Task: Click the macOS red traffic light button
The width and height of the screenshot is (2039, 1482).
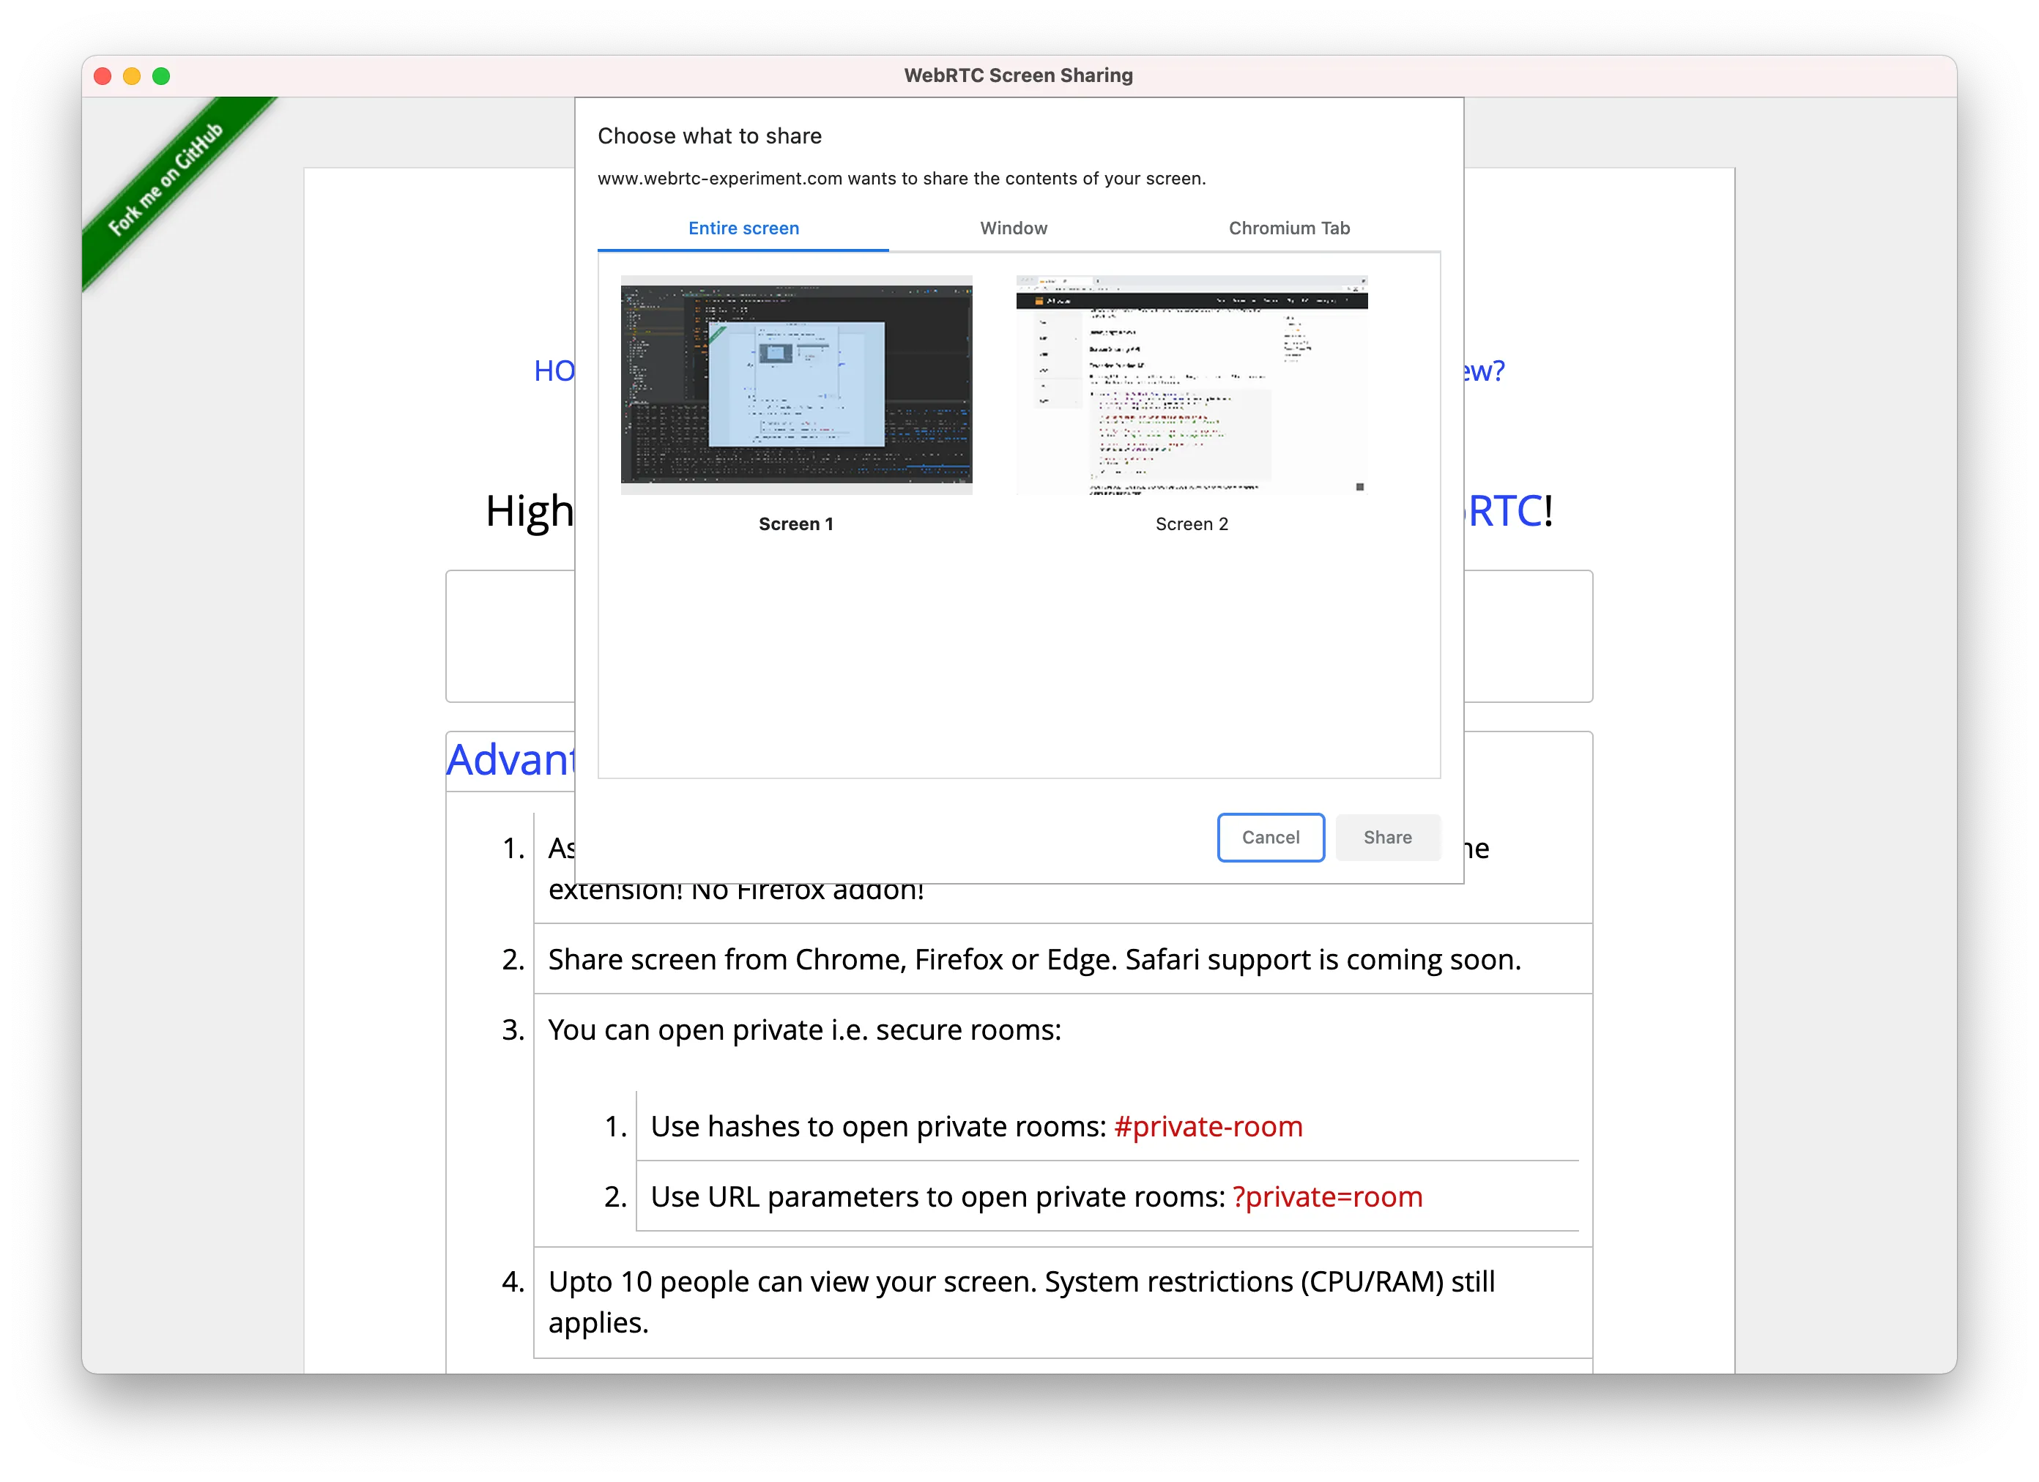Action: click(x=108, y=75)
